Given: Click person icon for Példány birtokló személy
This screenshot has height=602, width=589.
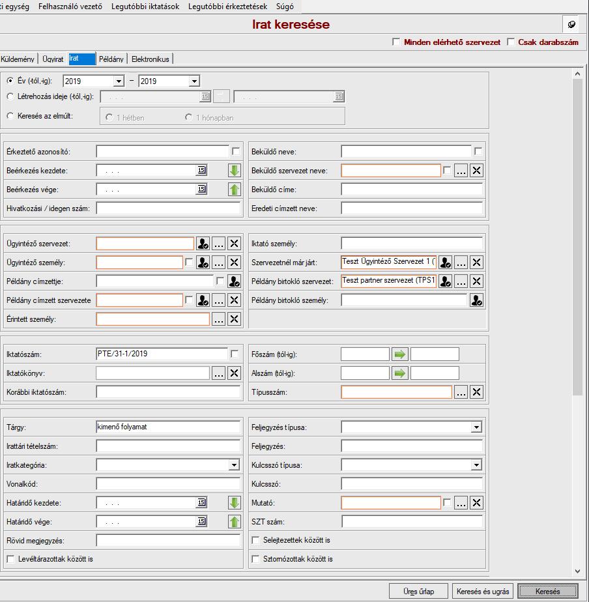Looking at the screenshot, I should point(476,300).
